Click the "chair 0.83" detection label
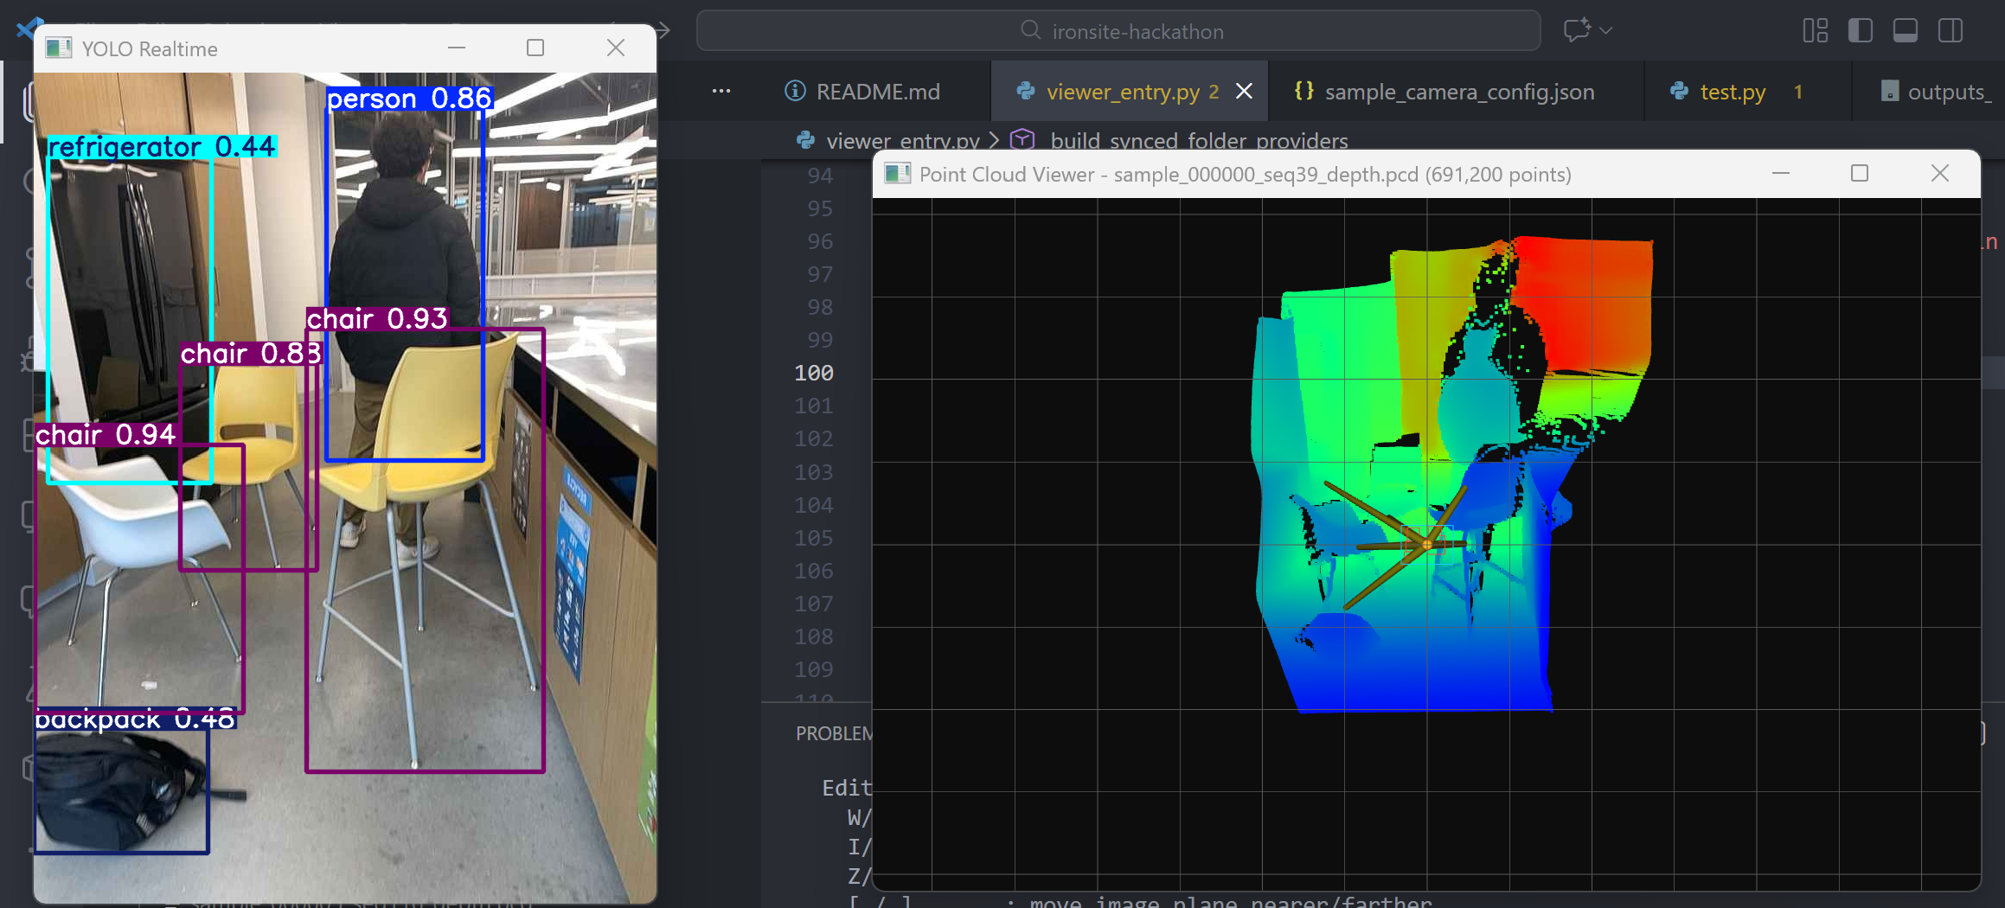Image resolution: width=2005 pixels, height=908 pixels. (251, 353)
